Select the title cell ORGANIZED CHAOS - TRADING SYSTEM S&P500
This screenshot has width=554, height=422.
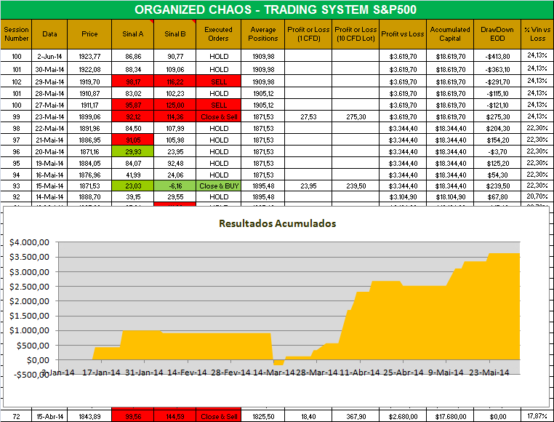[276, 9]
